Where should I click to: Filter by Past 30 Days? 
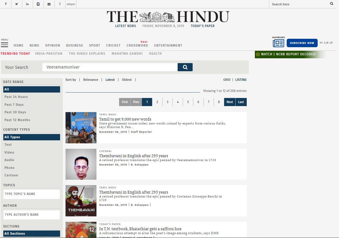[x=15, y=112]
